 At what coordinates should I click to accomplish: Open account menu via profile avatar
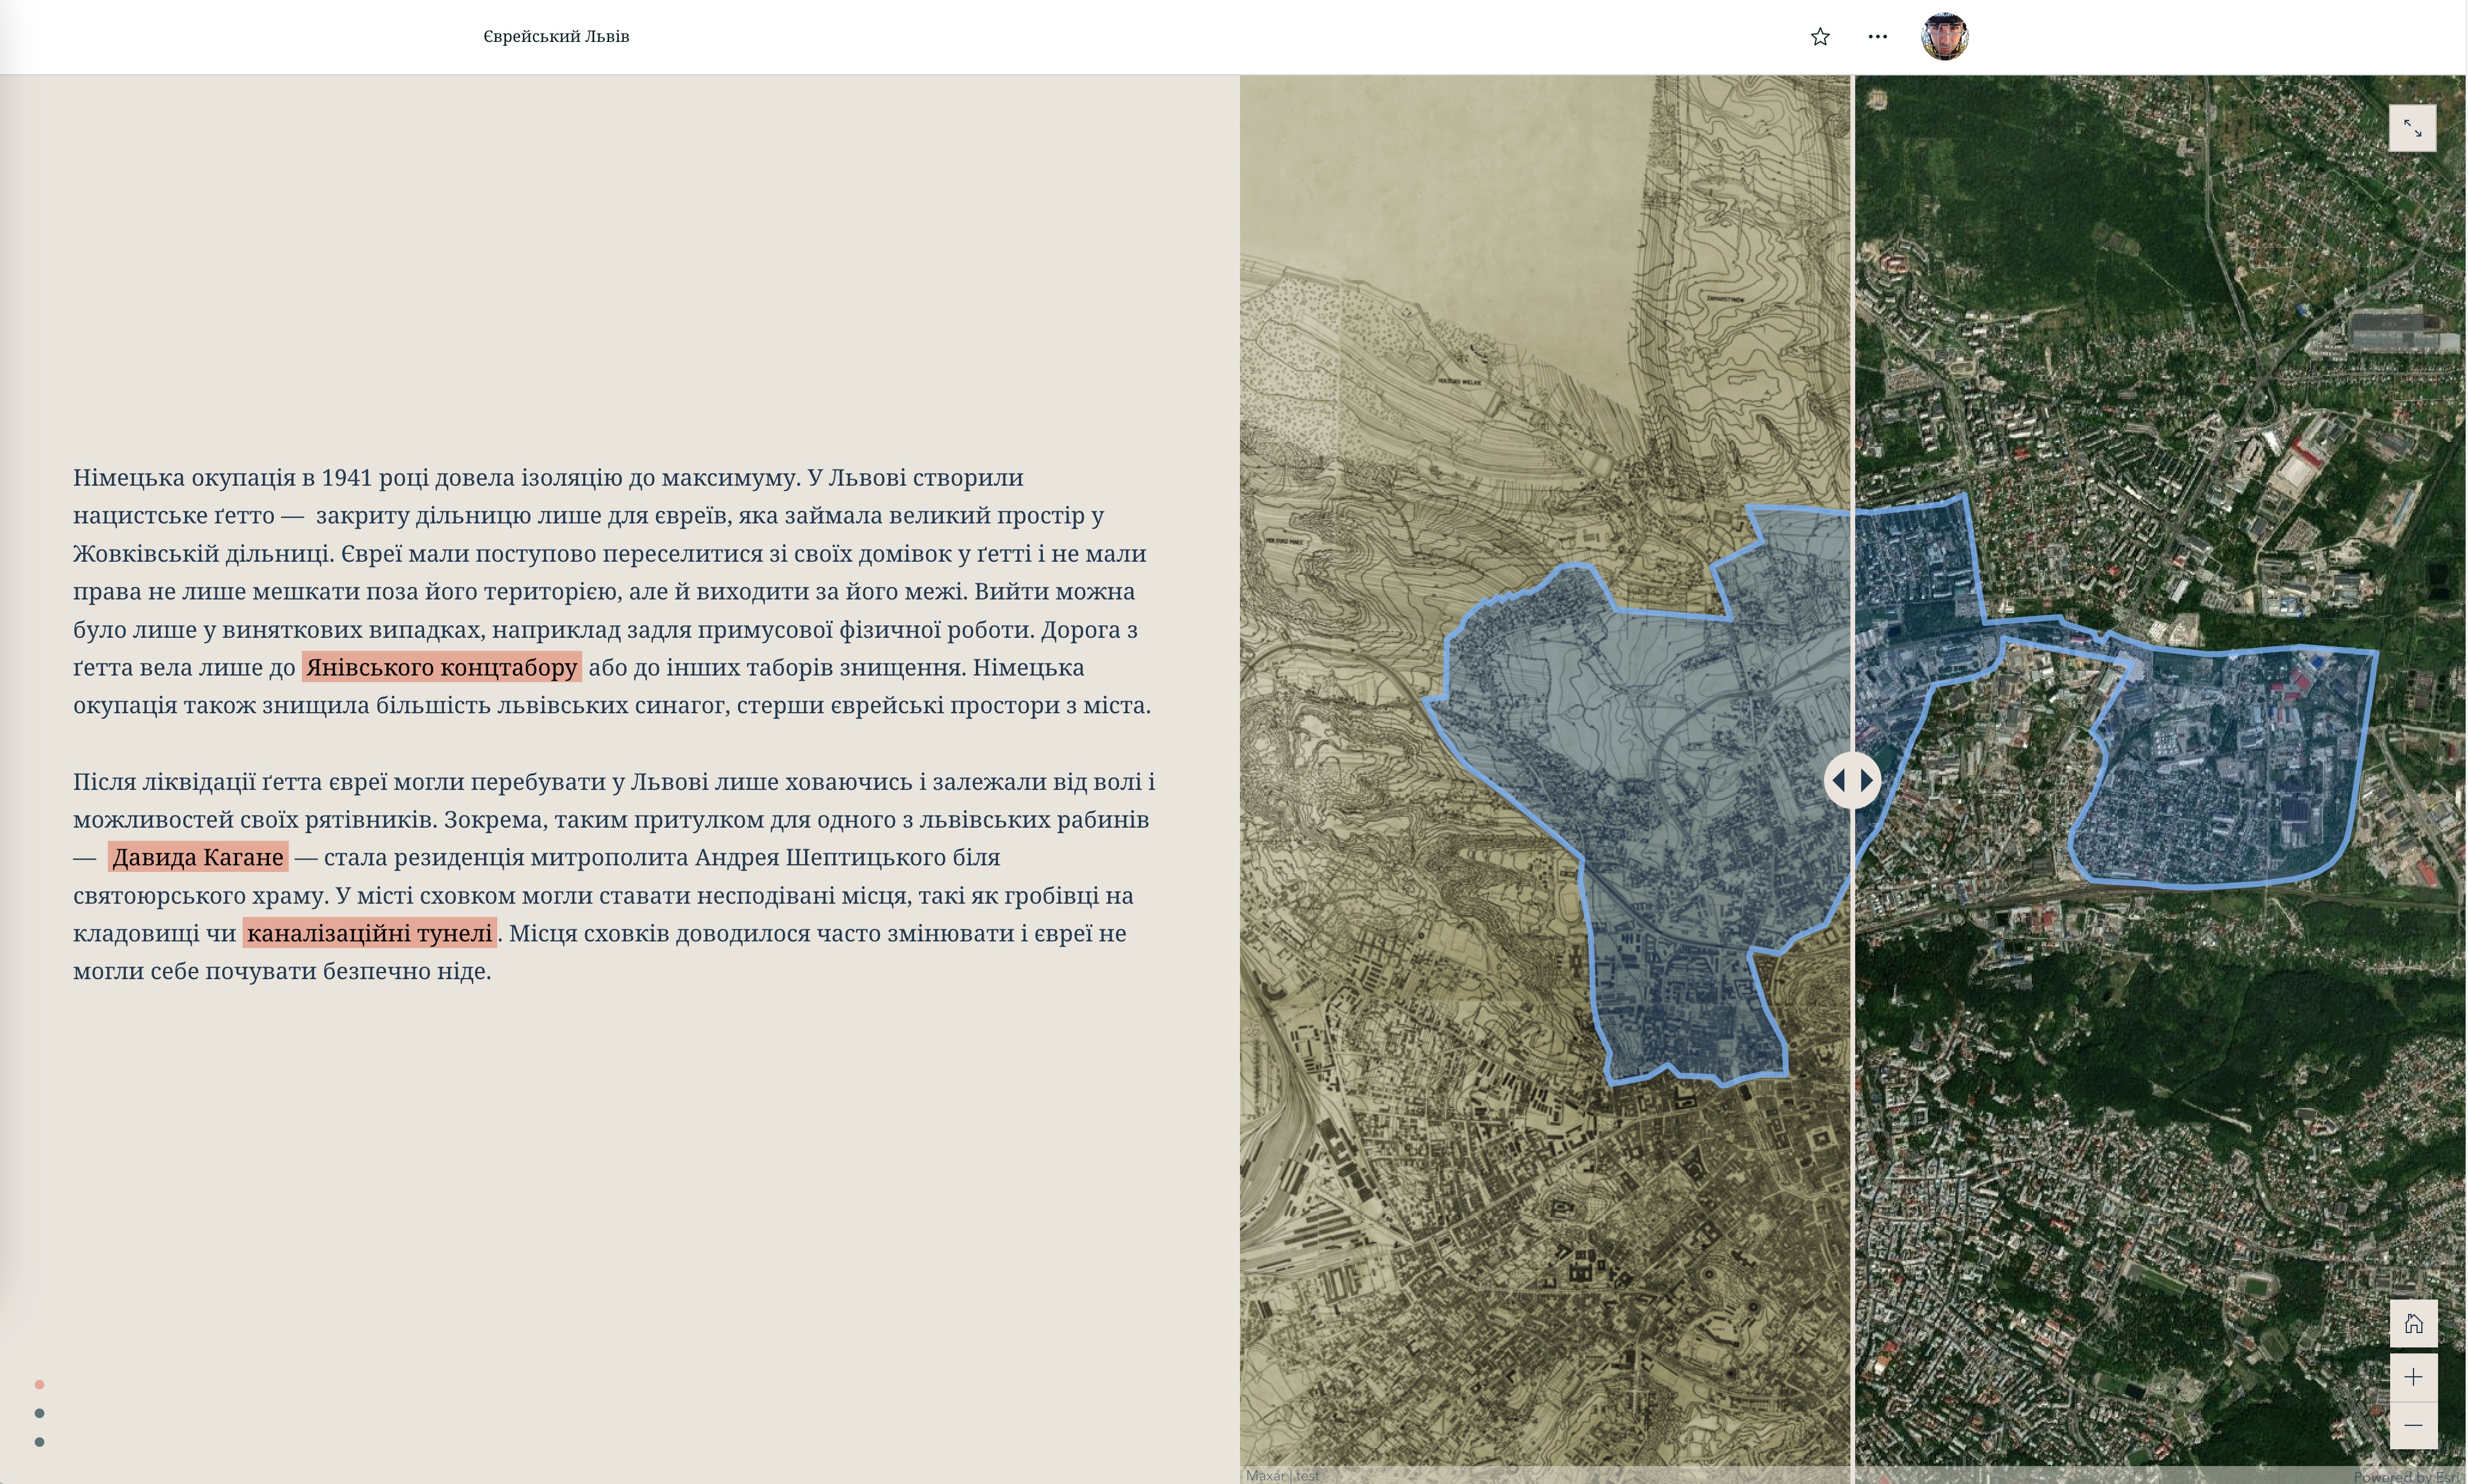tap(1944, 36)
